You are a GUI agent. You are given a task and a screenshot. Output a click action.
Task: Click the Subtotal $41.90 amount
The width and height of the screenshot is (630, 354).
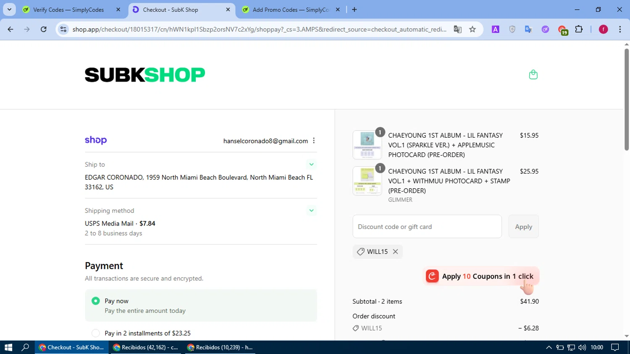(x=529, y=301)
